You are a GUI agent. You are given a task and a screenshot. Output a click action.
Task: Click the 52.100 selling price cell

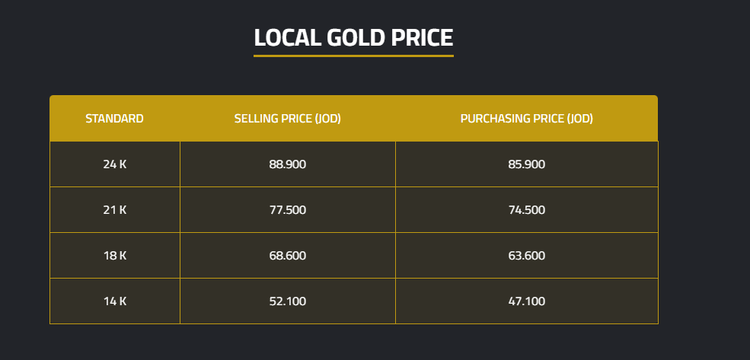[287, 301]
